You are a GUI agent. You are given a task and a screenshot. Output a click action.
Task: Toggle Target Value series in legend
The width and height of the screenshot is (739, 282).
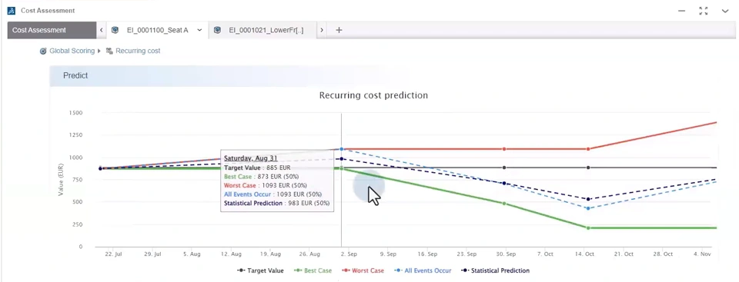click(260, 270)
